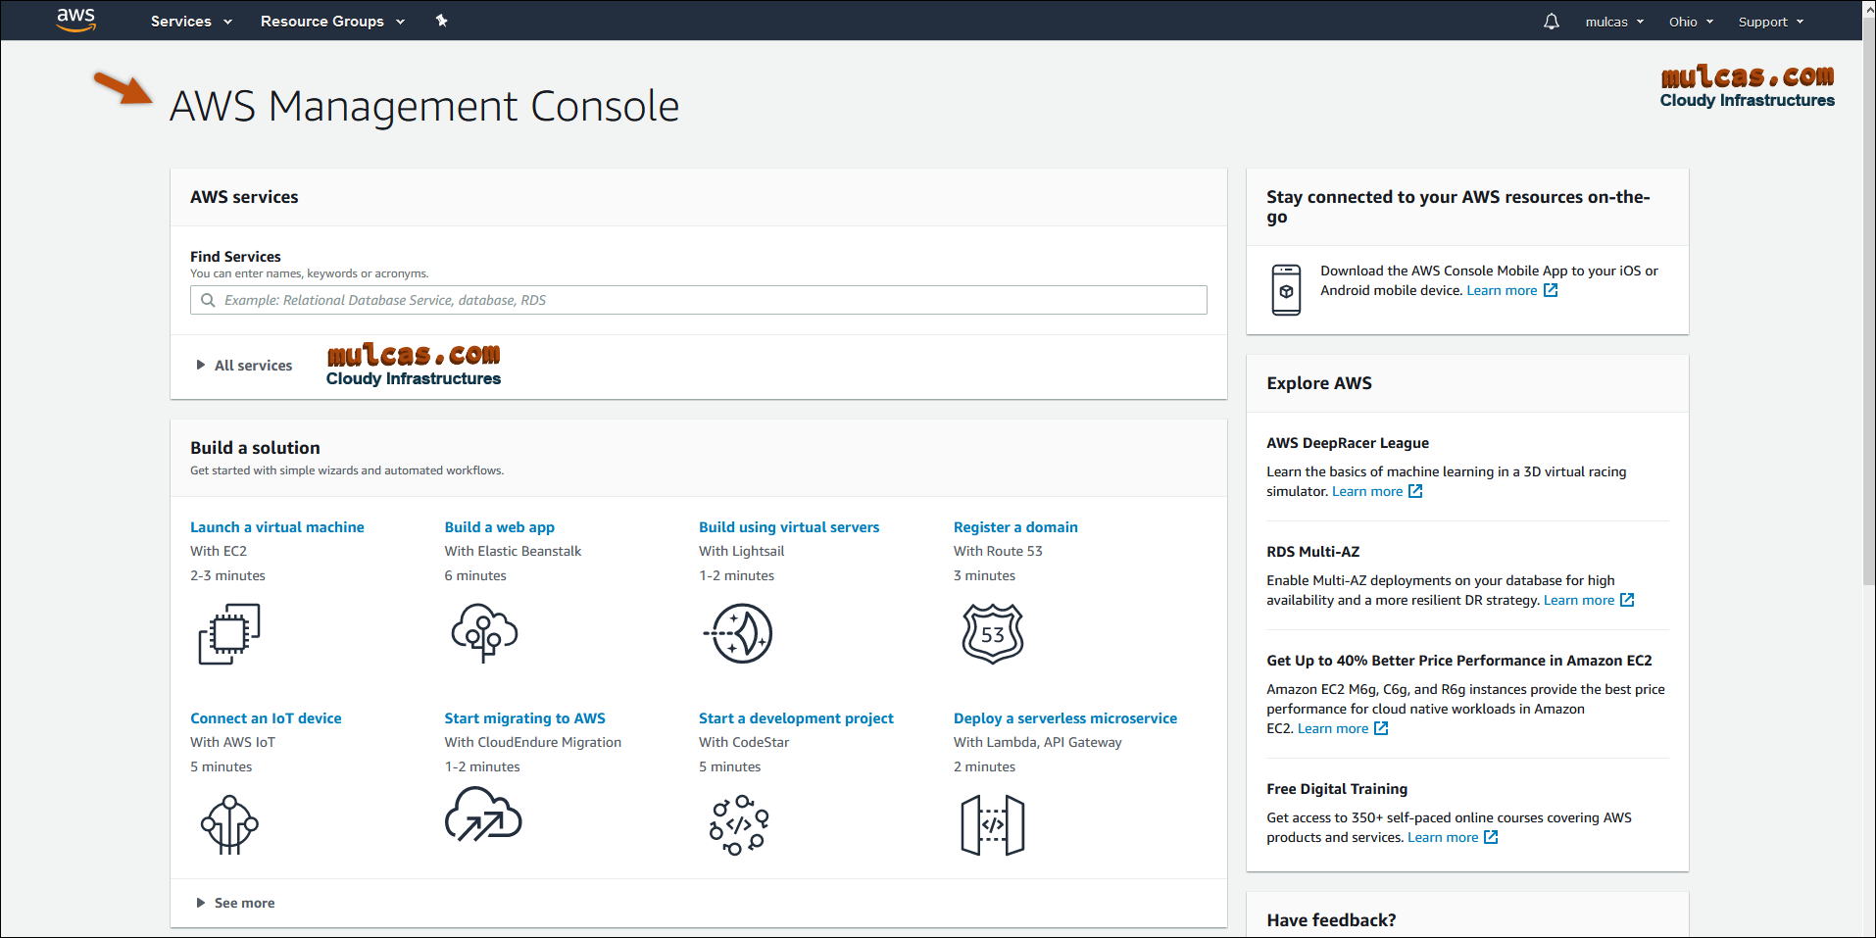This screenshot has width=1876, height=938.
Task: Click 'With Elastic Beanstalk' text
Action: click(513, 551)
